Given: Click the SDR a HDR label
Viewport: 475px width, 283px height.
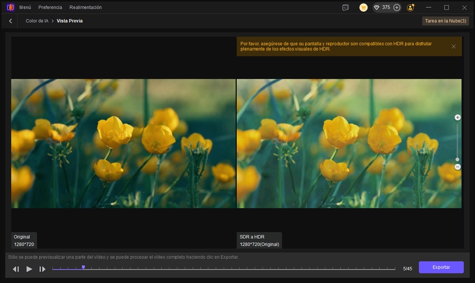Looking at the screenshot, I should [x=259, y=241].
